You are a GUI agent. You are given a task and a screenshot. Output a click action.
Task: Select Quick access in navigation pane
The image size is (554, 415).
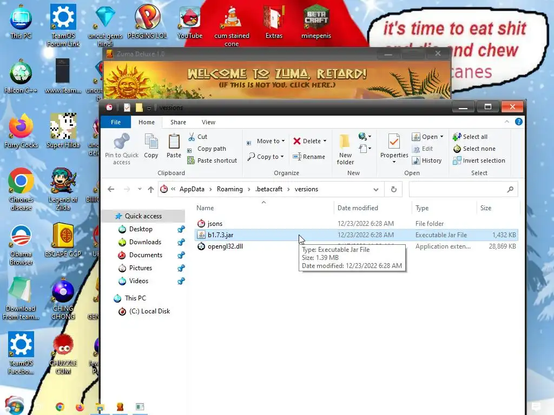143,216
